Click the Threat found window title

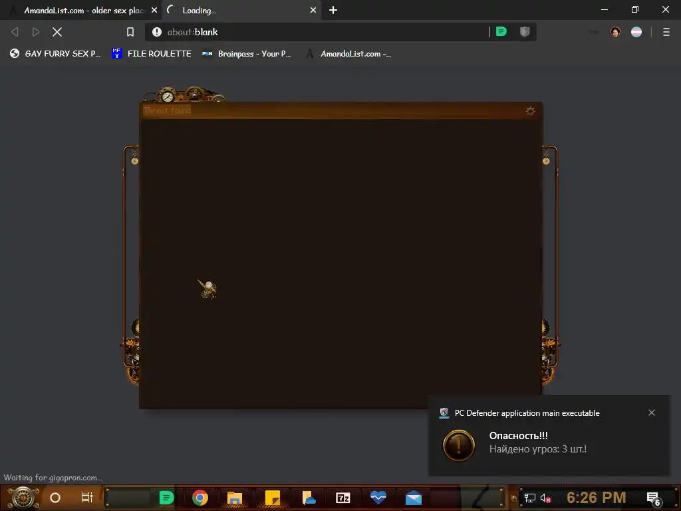167,110
